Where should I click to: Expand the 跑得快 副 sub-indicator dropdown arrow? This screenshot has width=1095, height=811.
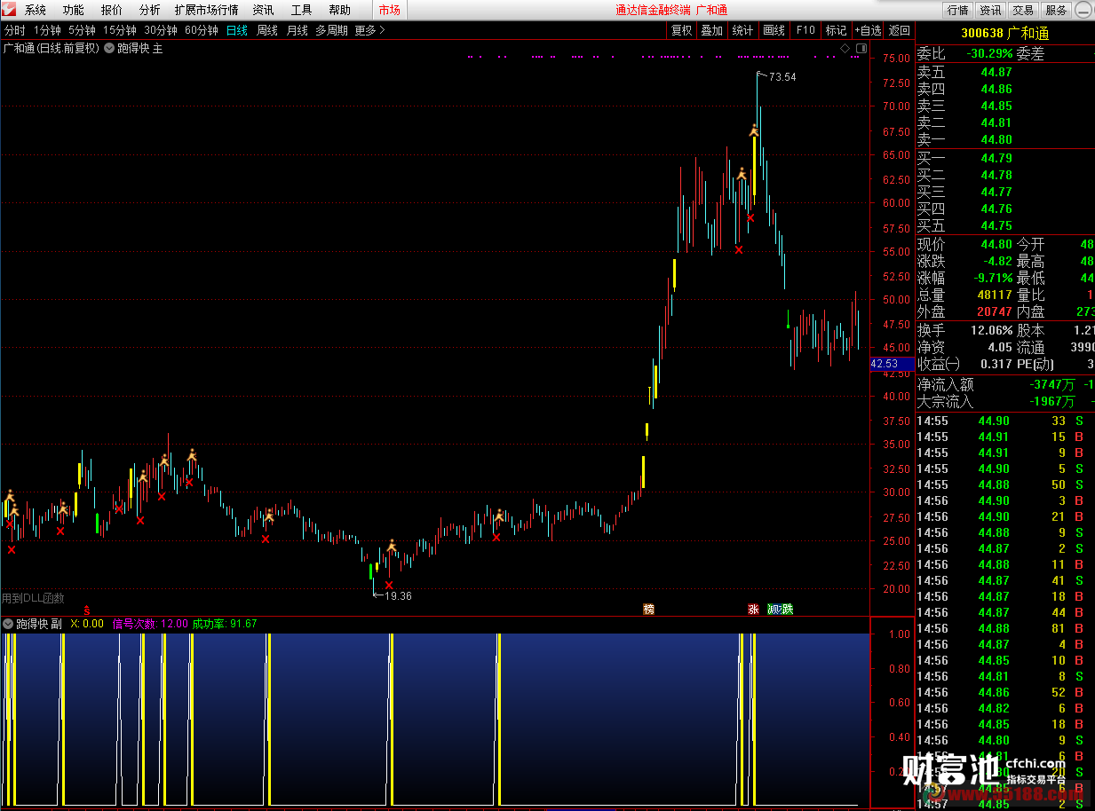coord(8,624)
